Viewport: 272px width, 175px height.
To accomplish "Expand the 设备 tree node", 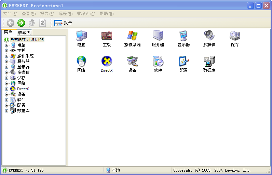I will coord(6,95).
